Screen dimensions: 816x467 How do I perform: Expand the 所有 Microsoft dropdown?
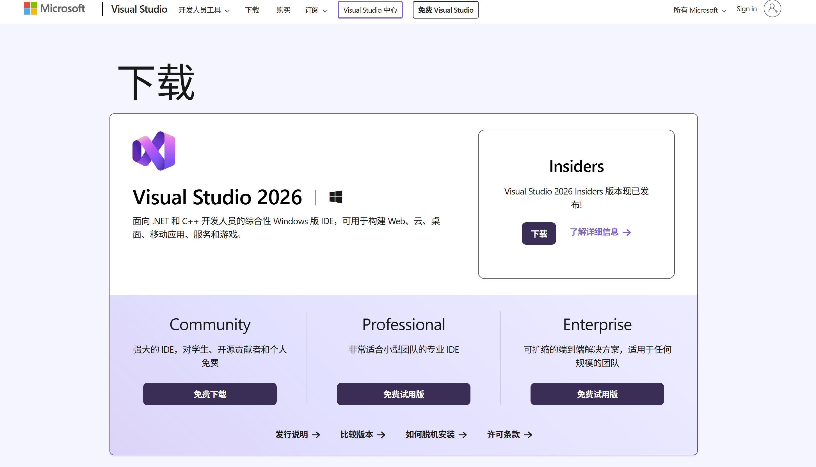click(699, 10)
